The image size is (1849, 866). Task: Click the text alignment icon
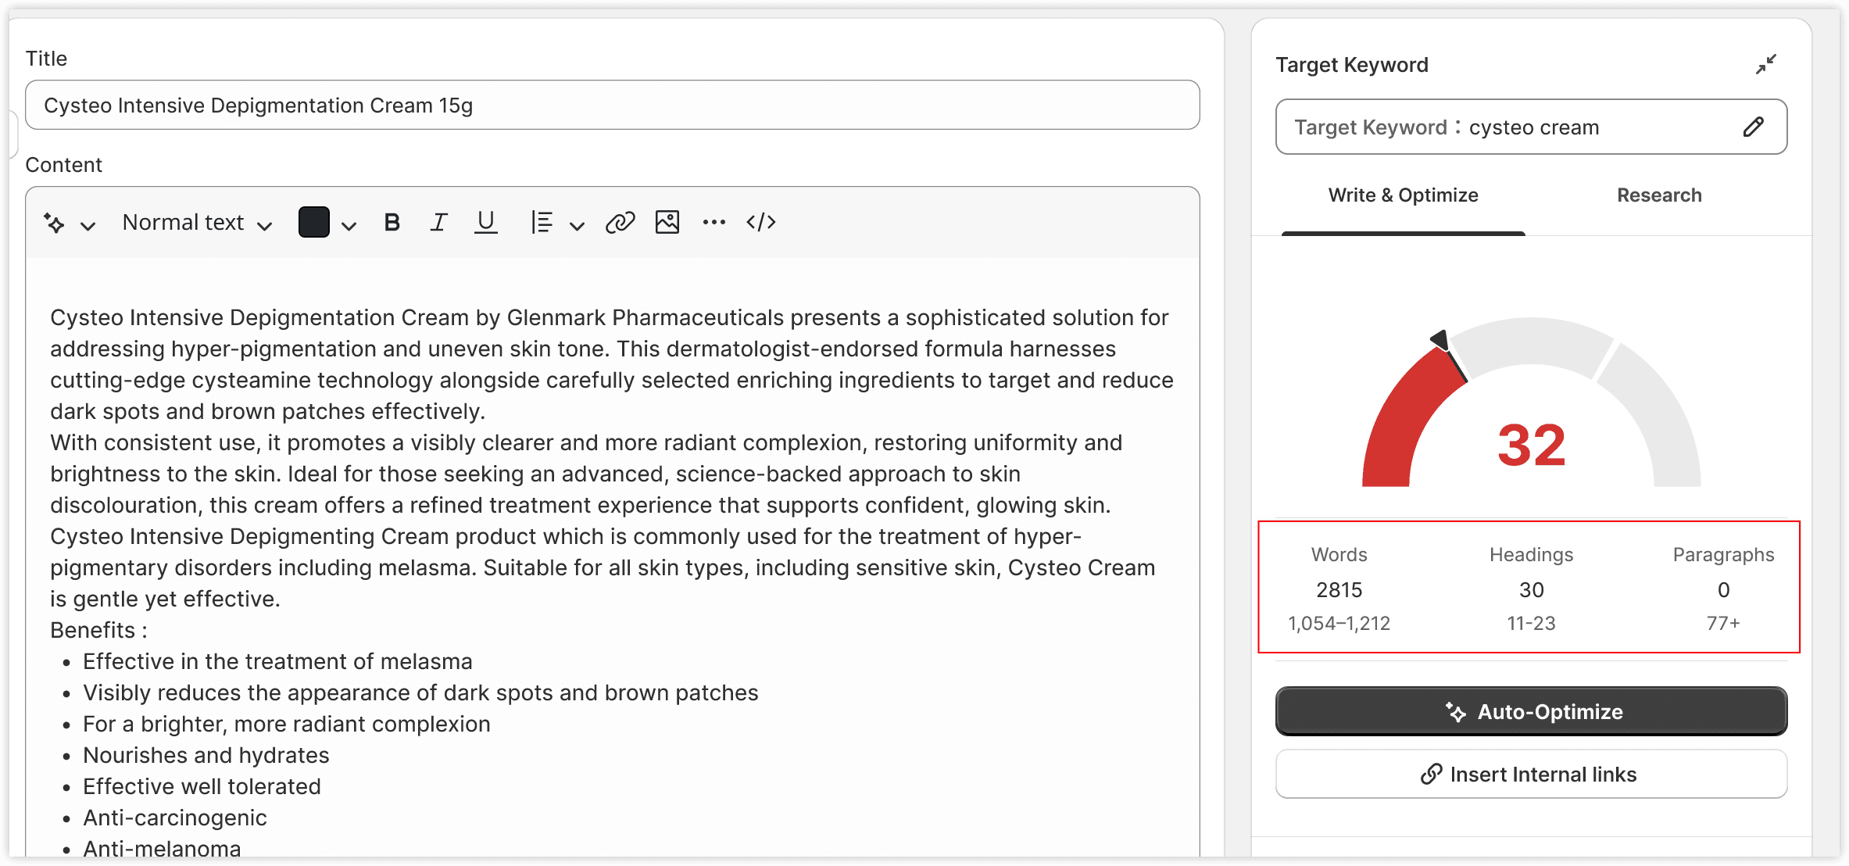(x=542, y=223)
